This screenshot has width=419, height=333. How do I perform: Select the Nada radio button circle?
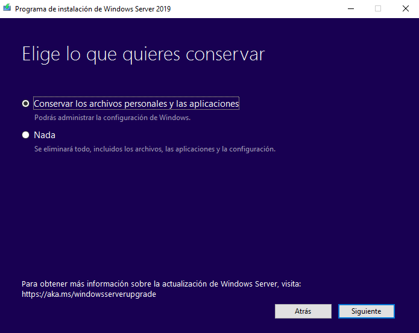pyautogui.click(x=25, y=135)
